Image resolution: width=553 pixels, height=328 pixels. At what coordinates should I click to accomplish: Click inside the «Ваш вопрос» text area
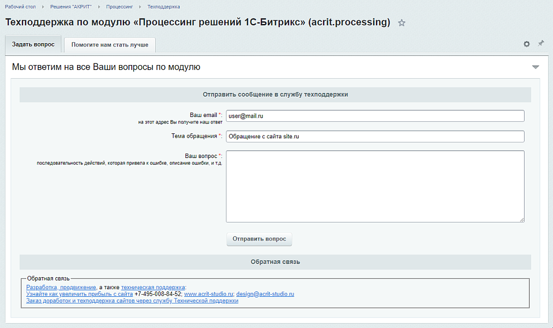[375, 186]
